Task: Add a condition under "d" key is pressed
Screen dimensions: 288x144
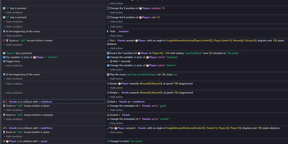Action: (13, 22)
